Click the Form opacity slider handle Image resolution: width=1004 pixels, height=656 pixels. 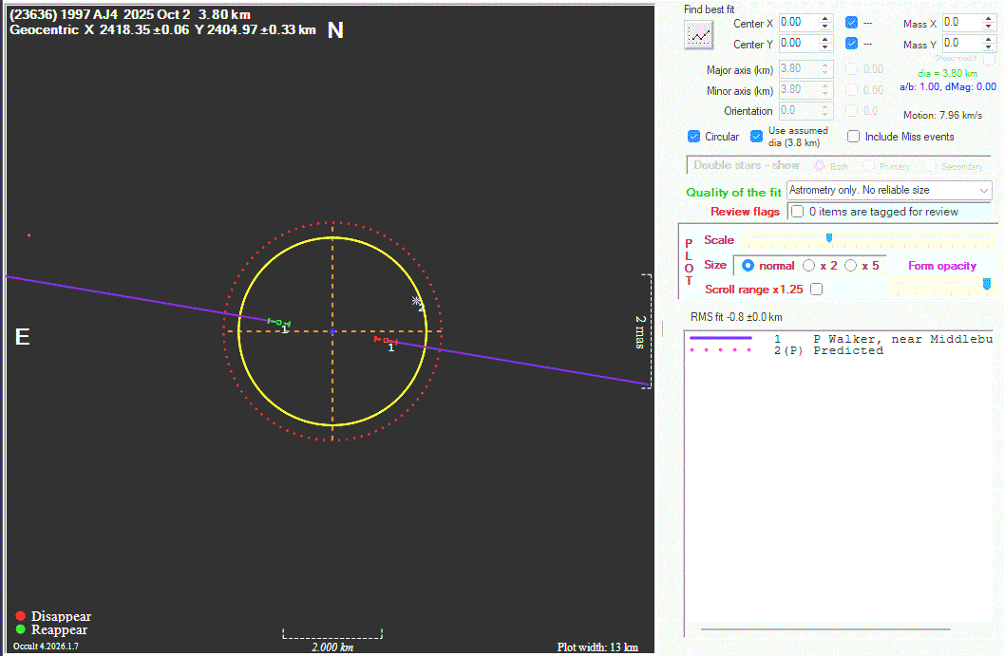click(x=987, y=283)
